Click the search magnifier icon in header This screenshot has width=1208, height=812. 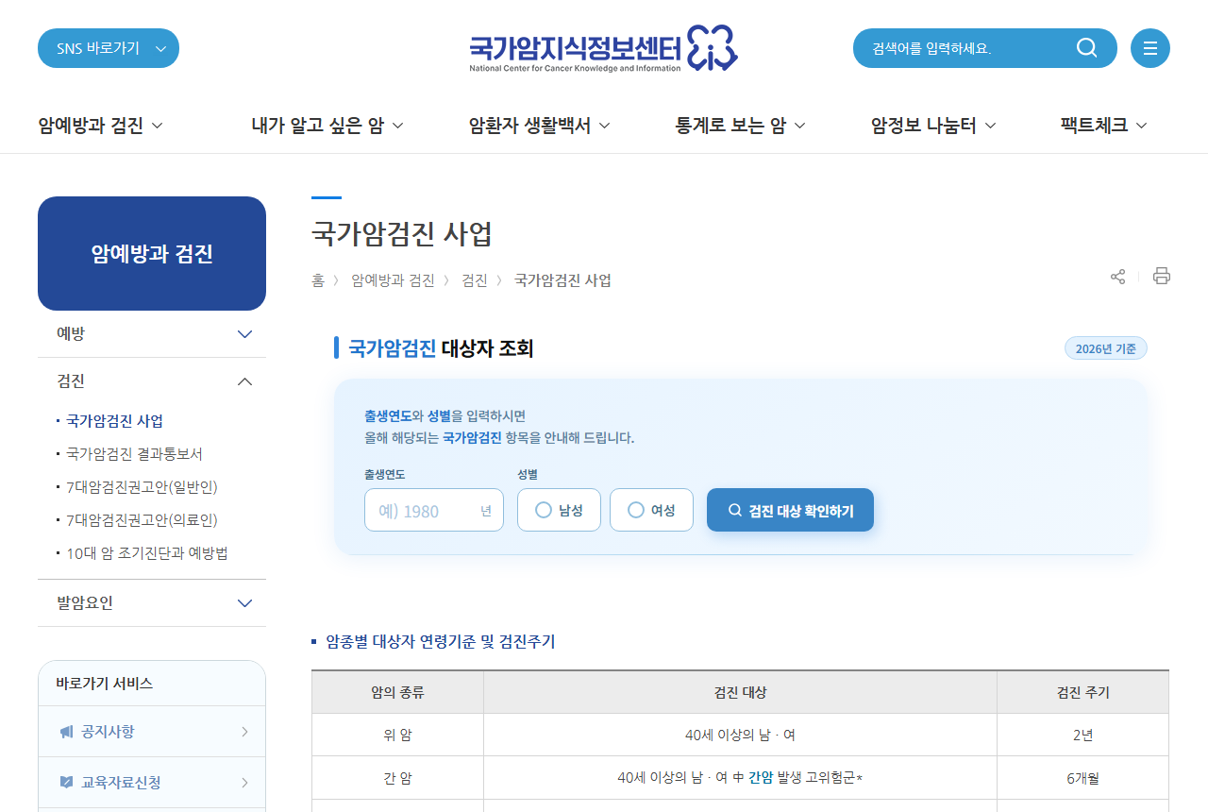[x=1086, y=48]
